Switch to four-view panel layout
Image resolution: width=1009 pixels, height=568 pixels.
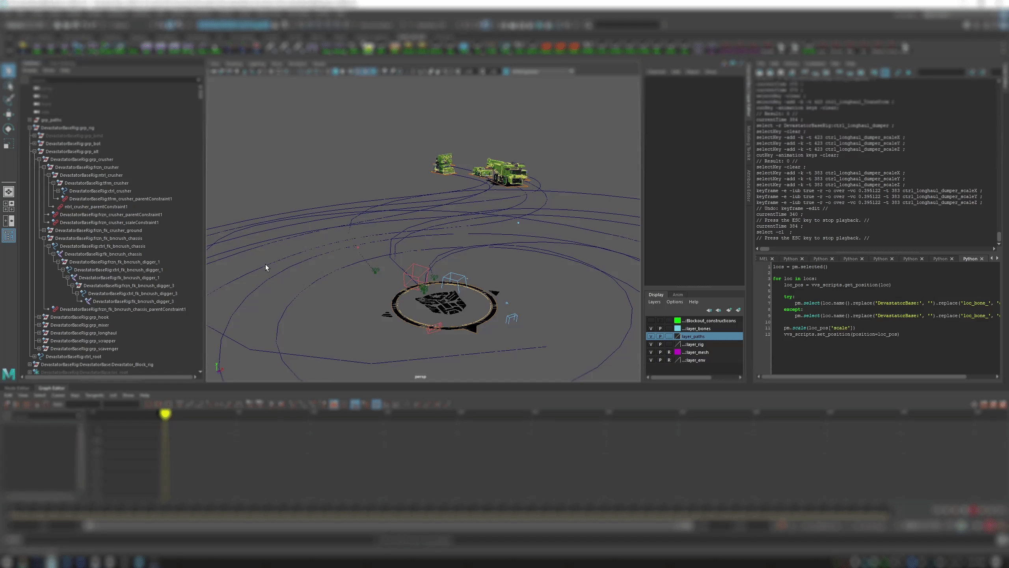[8, 206]
